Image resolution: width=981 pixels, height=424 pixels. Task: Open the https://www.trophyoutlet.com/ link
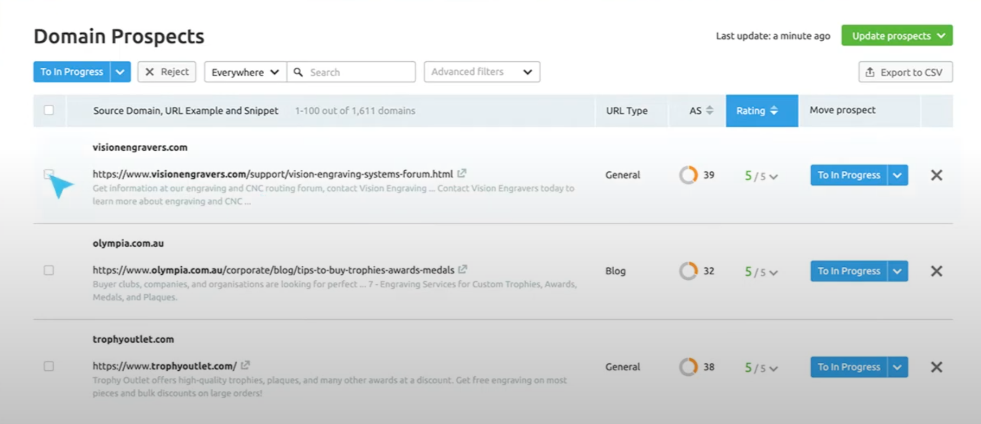[x=164, y=366]
